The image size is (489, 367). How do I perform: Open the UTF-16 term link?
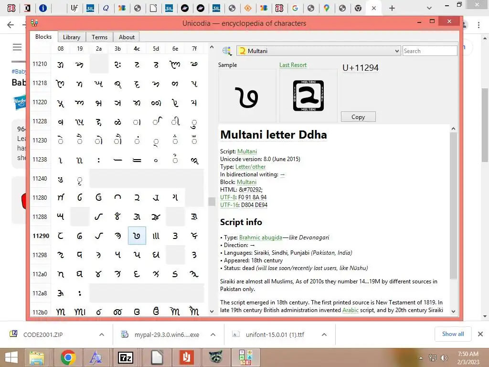229,205
